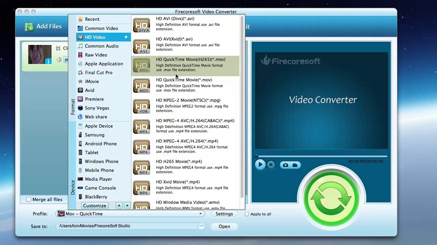Viewport: 437px width, 245px height.
Task: Click the Avid category icon
Action: coord(80,90)
